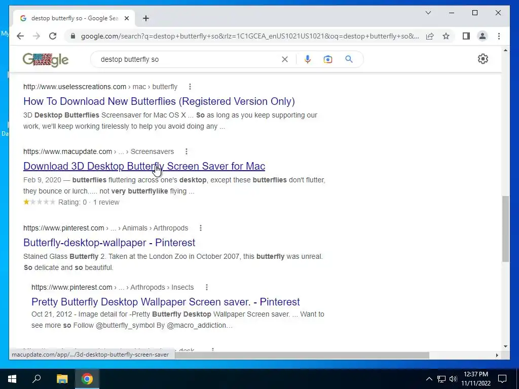Bookmark this tab with star icon
This screenshot has width=519, height=389.
(446, 36)
